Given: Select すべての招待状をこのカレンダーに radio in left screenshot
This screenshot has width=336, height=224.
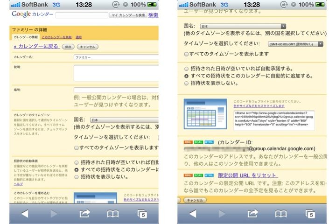Looking at the screenshot, I should pos(76,170).
